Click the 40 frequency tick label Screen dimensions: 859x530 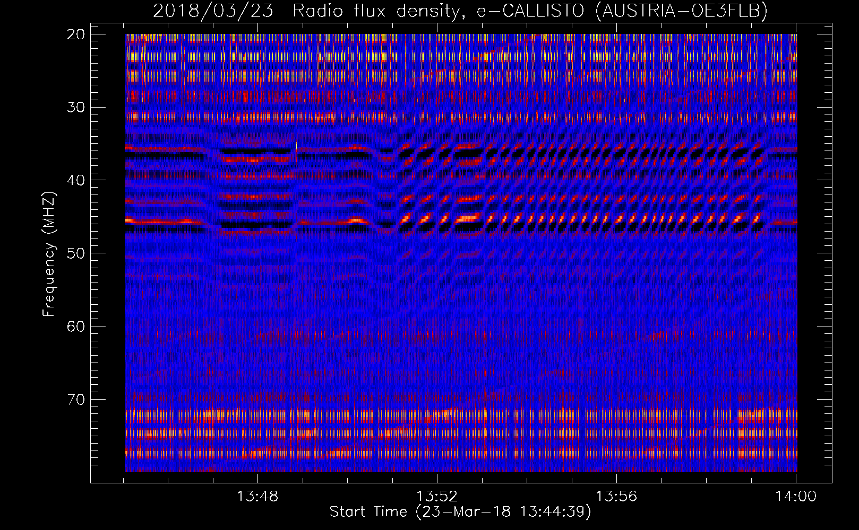76,180
